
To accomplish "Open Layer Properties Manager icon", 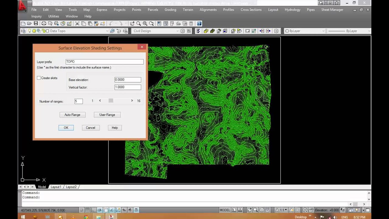I will pyautogui.click(x=23, y=31).
